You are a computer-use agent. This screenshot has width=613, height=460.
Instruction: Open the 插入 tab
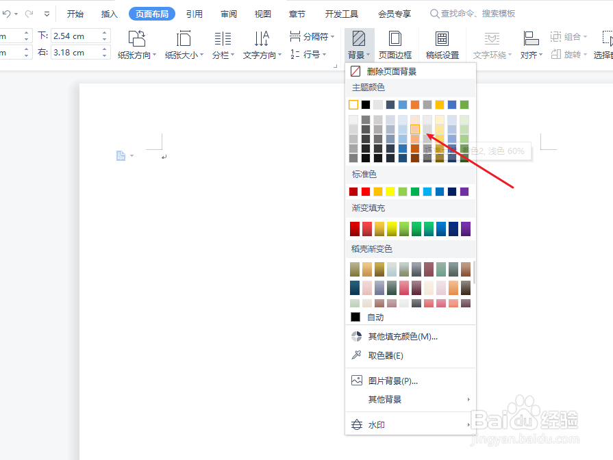pos(109,14)
